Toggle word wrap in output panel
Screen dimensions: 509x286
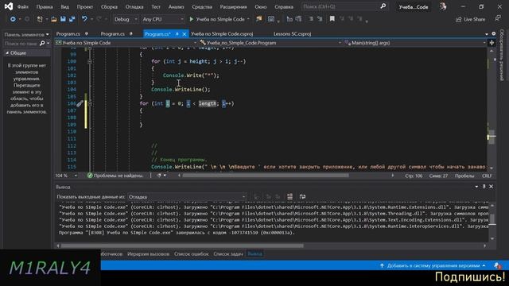(302, 196)
